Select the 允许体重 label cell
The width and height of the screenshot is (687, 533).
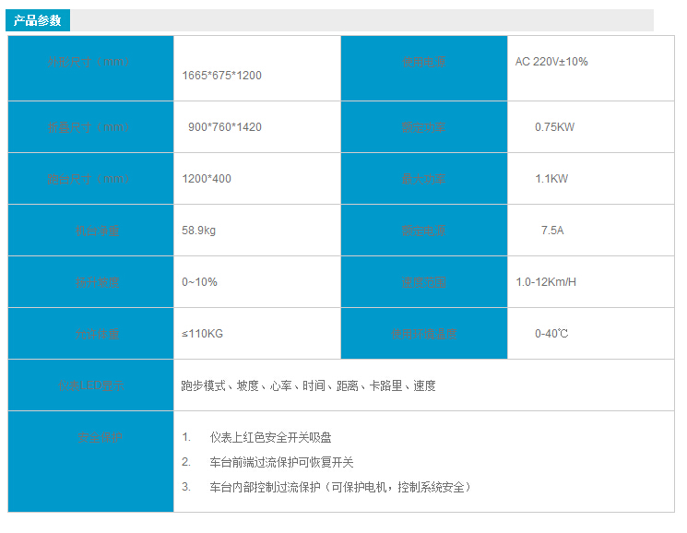(90, 334)
